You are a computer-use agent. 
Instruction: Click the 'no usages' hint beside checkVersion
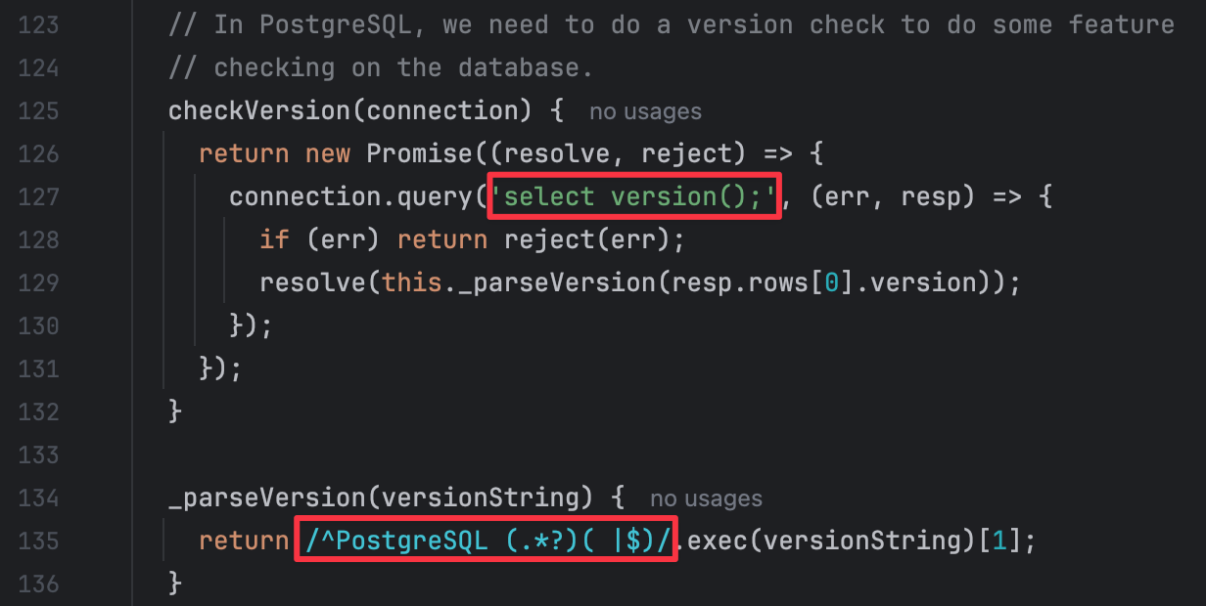(x=645, y=111)
